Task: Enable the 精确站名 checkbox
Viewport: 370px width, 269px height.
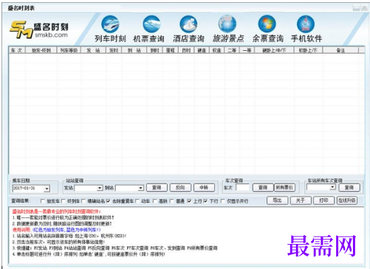Action: (83, 201)
